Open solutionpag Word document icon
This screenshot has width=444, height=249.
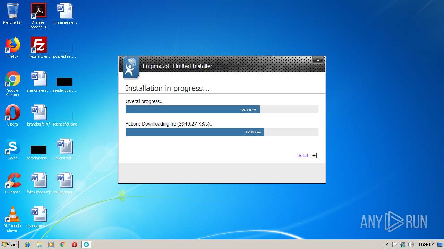tap(65, 183)
